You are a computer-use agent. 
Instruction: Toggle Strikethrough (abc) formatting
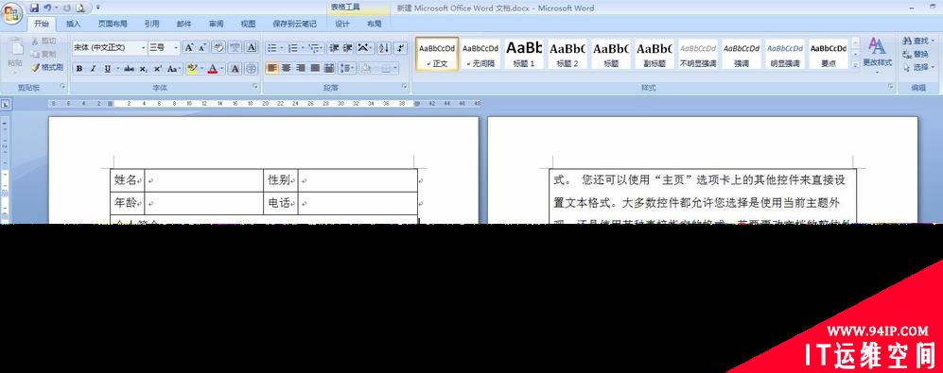pos(129,69)
